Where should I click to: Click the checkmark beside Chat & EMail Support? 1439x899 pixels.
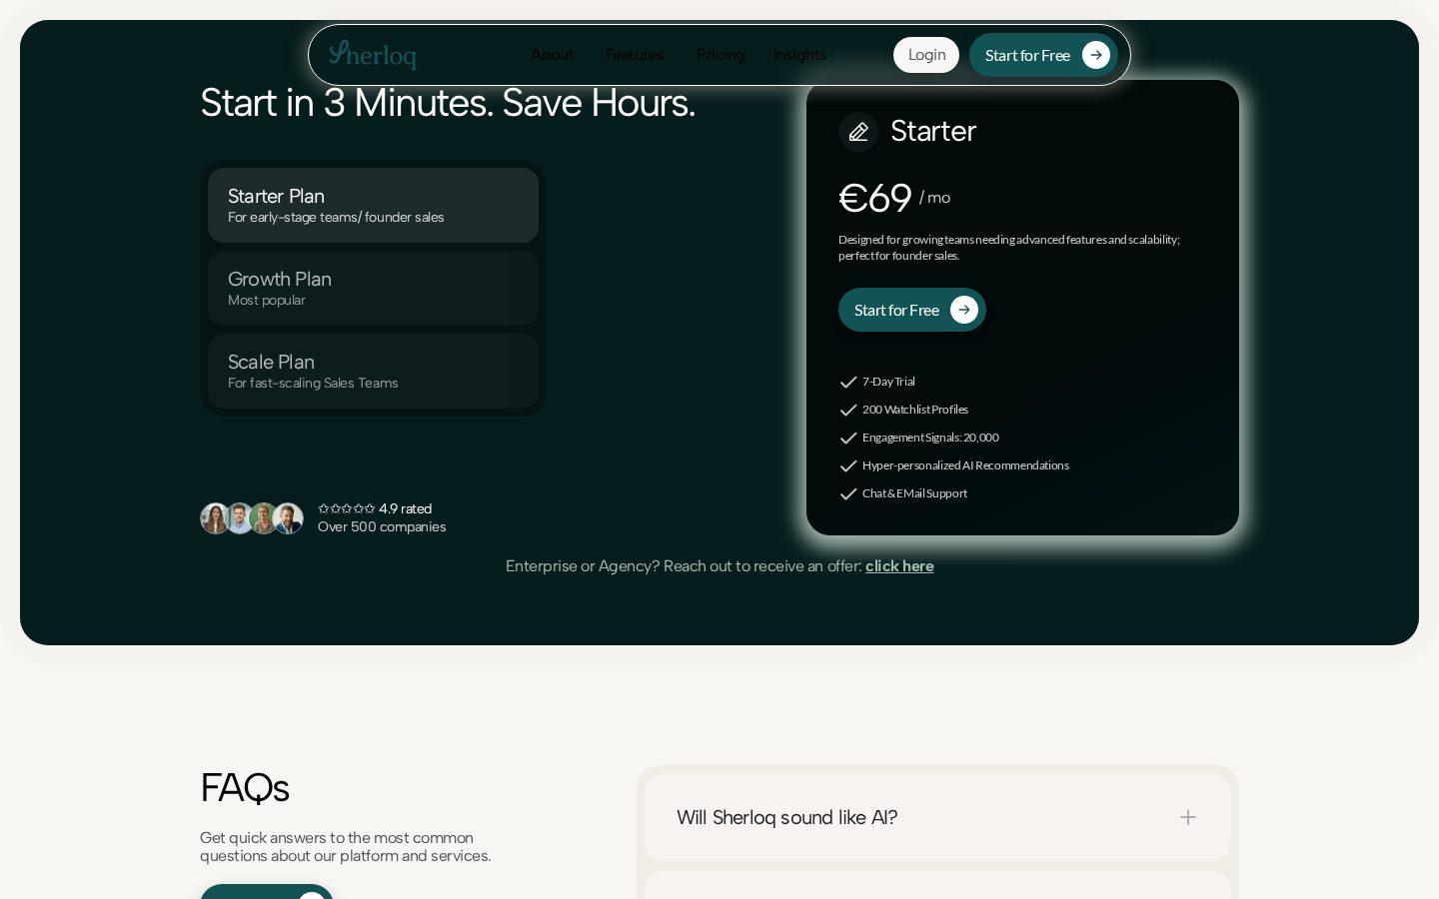tap(848, 494)
